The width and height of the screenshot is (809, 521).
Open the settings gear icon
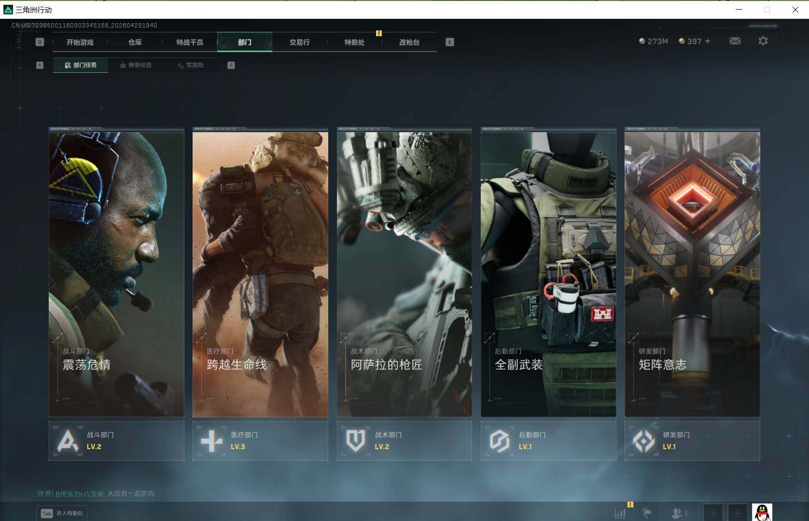point(763,41)
